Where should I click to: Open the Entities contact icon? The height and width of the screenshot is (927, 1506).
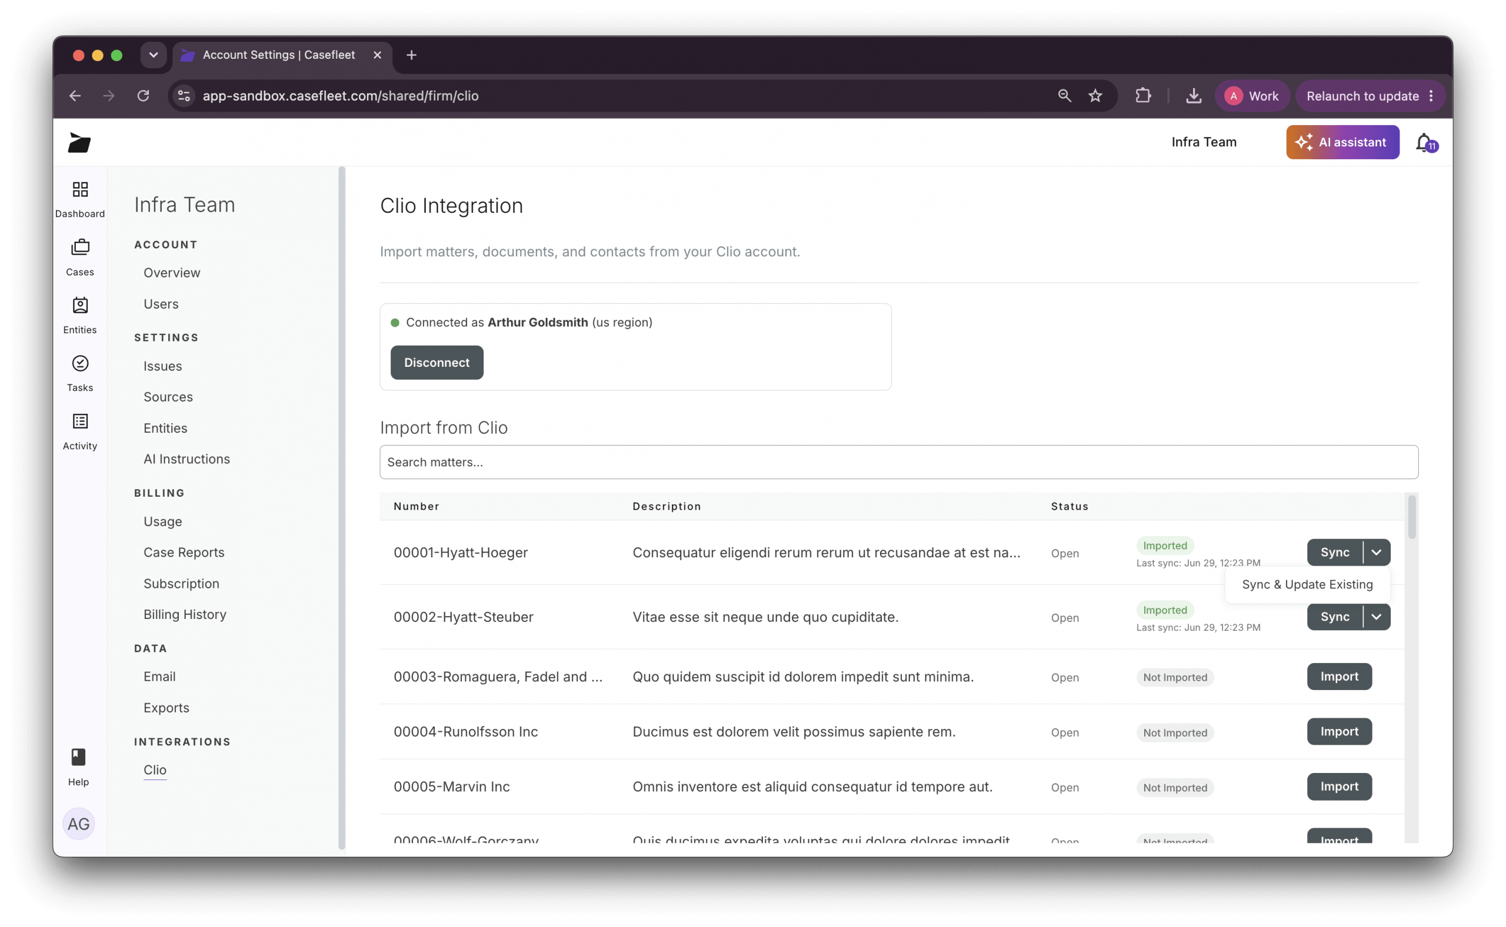click(x=80, y=305)
